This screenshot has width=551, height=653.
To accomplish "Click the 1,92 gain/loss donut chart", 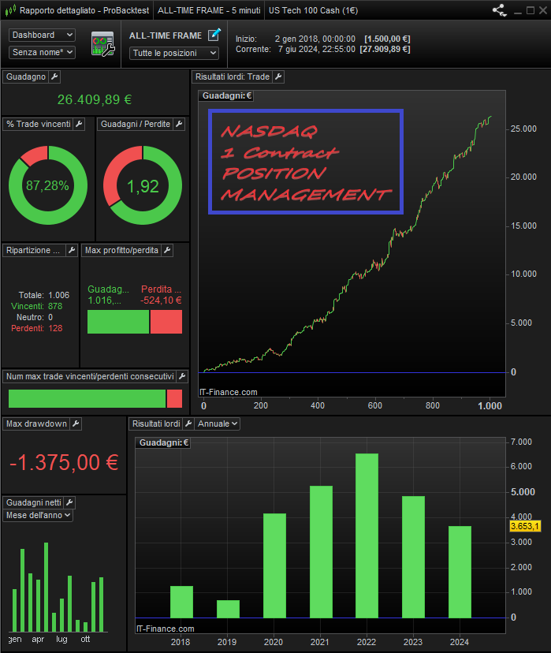I will point(143,185).
